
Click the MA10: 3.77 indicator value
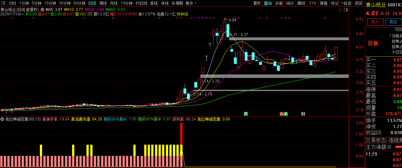(74, 10)
